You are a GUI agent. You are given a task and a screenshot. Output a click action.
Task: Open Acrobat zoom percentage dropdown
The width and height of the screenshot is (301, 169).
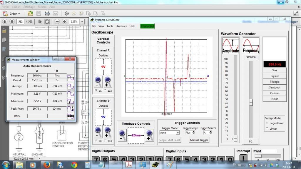82,21
